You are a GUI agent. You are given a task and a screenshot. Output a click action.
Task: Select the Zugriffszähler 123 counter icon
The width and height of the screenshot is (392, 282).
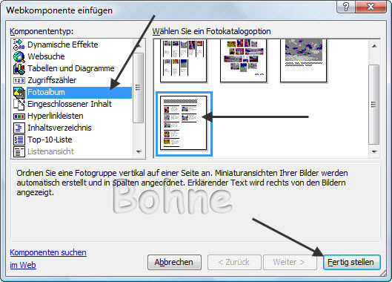(19, 80)
